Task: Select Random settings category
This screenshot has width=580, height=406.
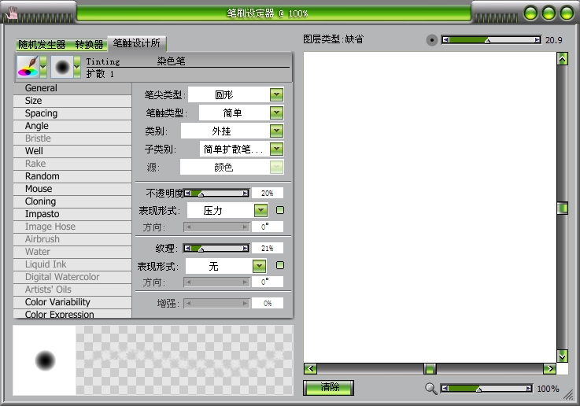Action: pyautogui.click(x=72, y=176)
